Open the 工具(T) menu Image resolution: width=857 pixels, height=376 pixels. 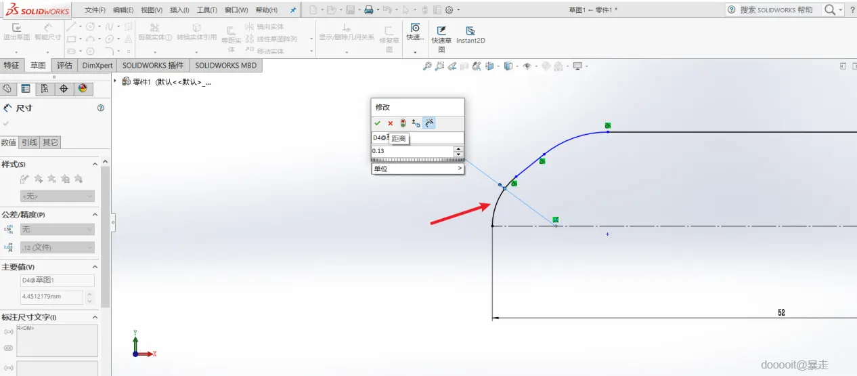point(206,10)
